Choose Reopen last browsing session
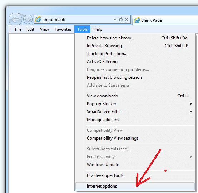The width and height of the screenshot is (198, 193). (135, 77)
